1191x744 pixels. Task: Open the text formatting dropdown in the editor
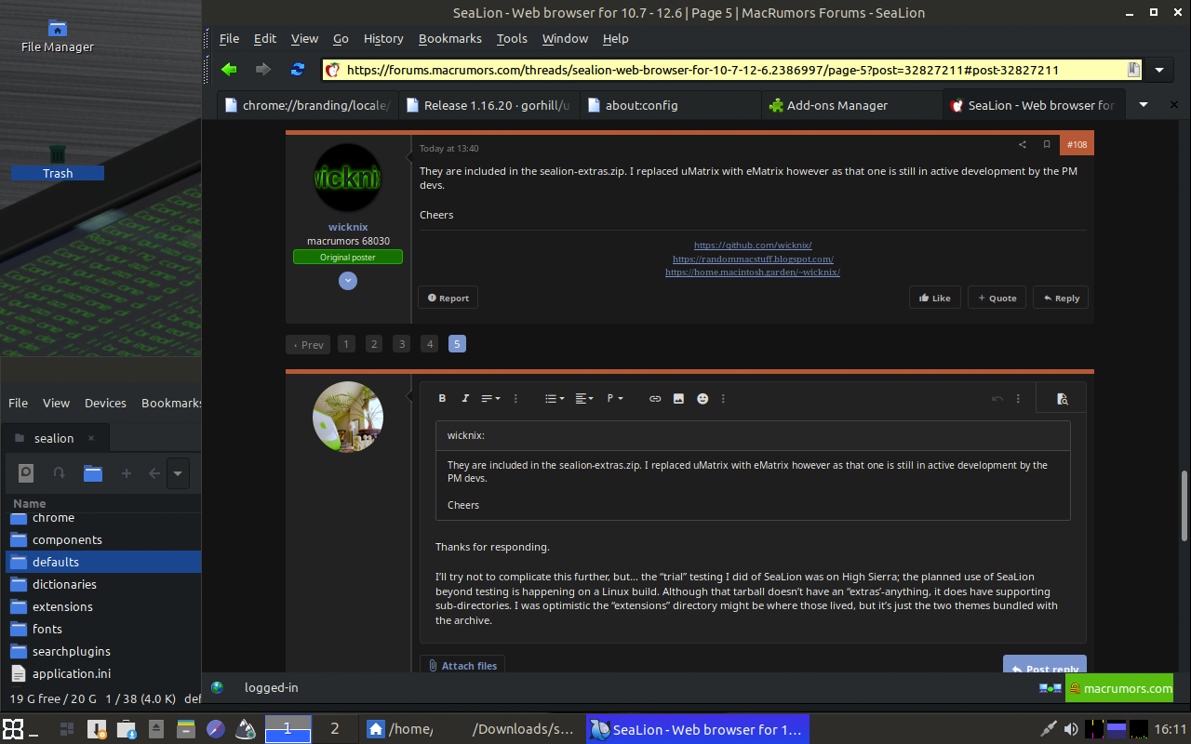tap(490, 398)
